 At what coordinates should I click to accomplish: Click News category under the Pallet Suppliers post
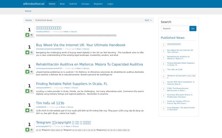(x=68, y=88)
